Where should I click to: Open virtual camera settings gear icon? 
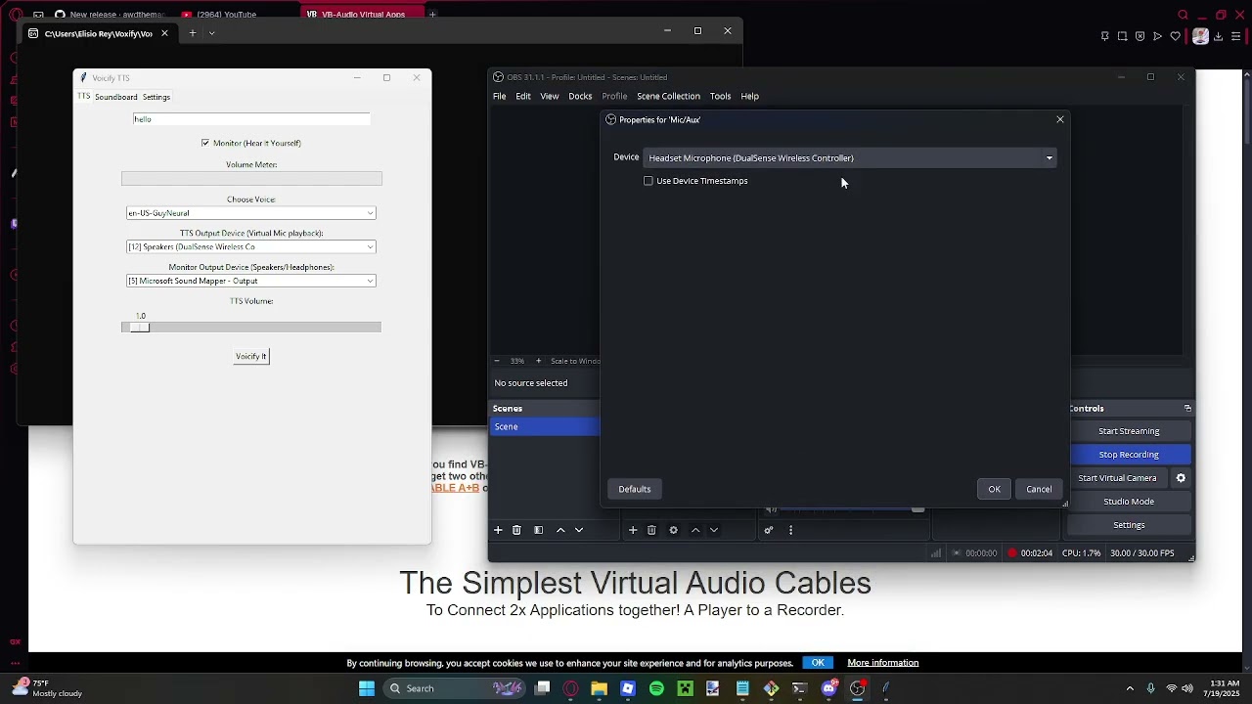pos(1181,478)
